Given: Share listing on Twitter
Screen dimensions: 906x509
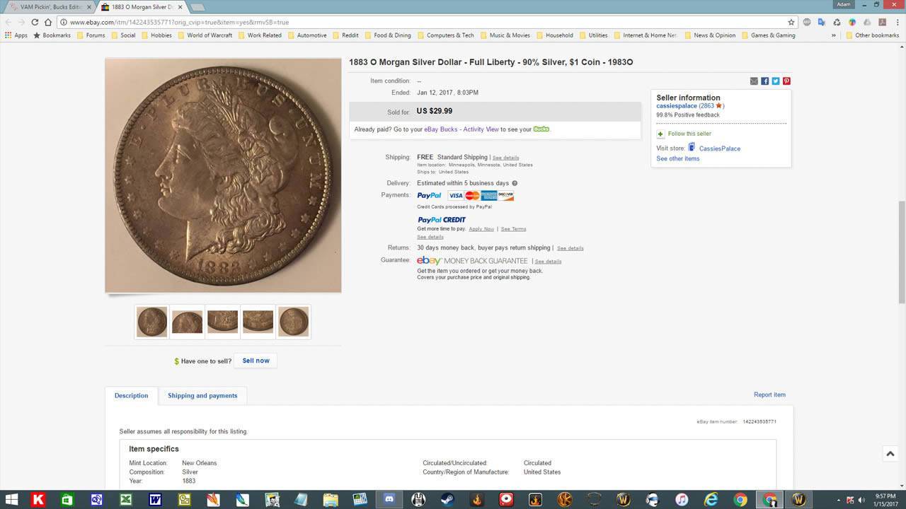Looking at the screenshot, I should click(776, 81).
